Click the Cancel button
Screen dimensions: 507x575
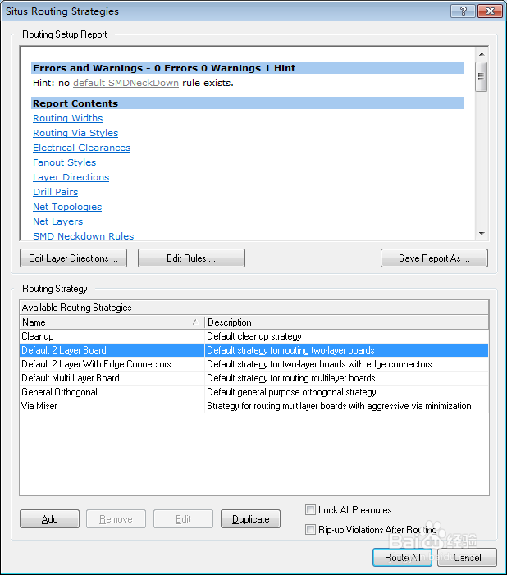pos(467,558)
